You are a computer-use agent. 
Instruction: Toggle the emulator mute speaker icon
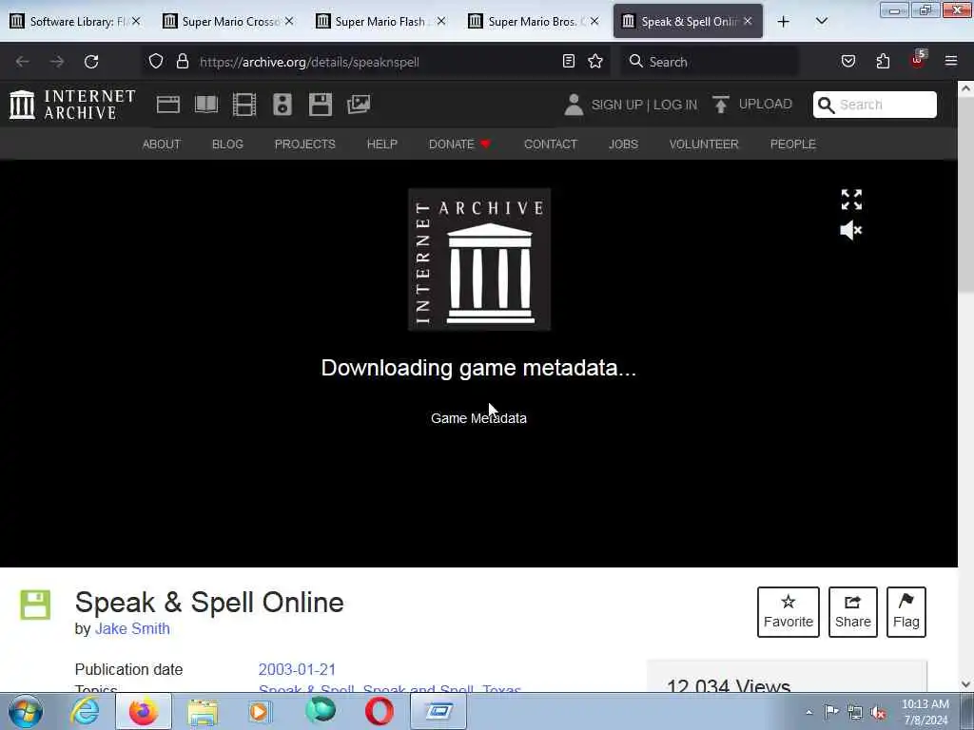tap(851, 230)
